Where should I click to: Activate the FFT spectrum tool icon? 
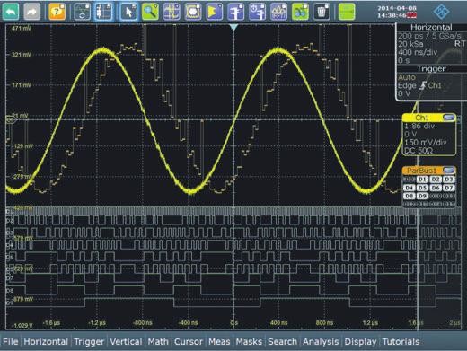tap(278, 12)
